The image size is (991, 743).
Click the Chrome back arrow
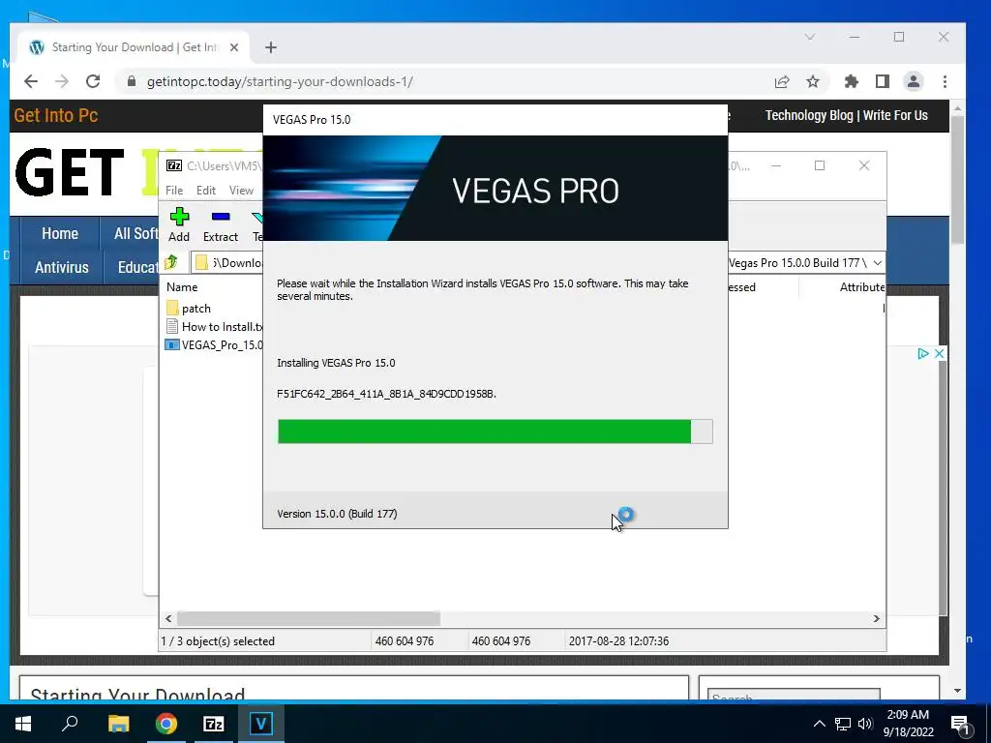click(30, 81)
